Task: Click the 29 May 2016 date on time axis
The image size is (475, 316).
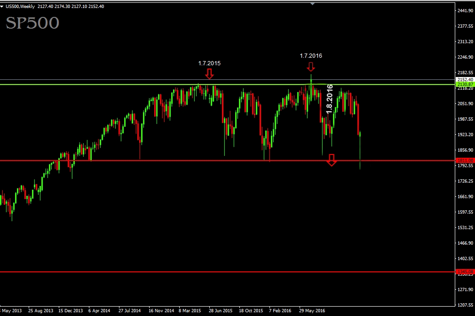Action: tap(312, 310)
